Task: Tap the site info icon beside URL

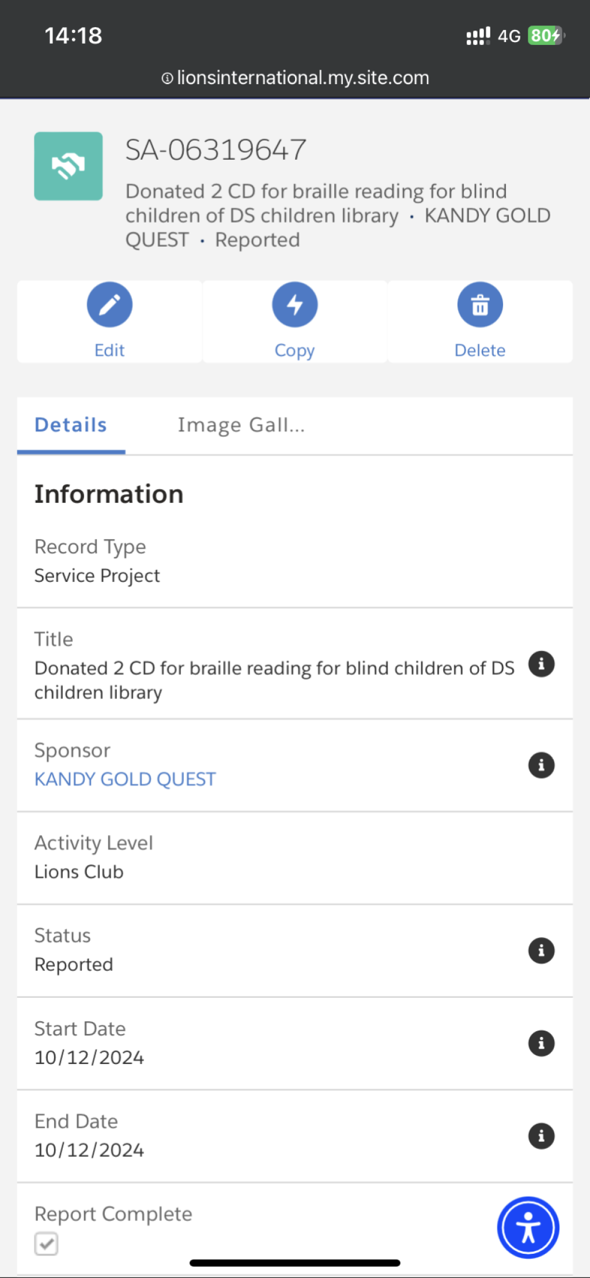Action: pyautogui.click(x=167, y=78)
